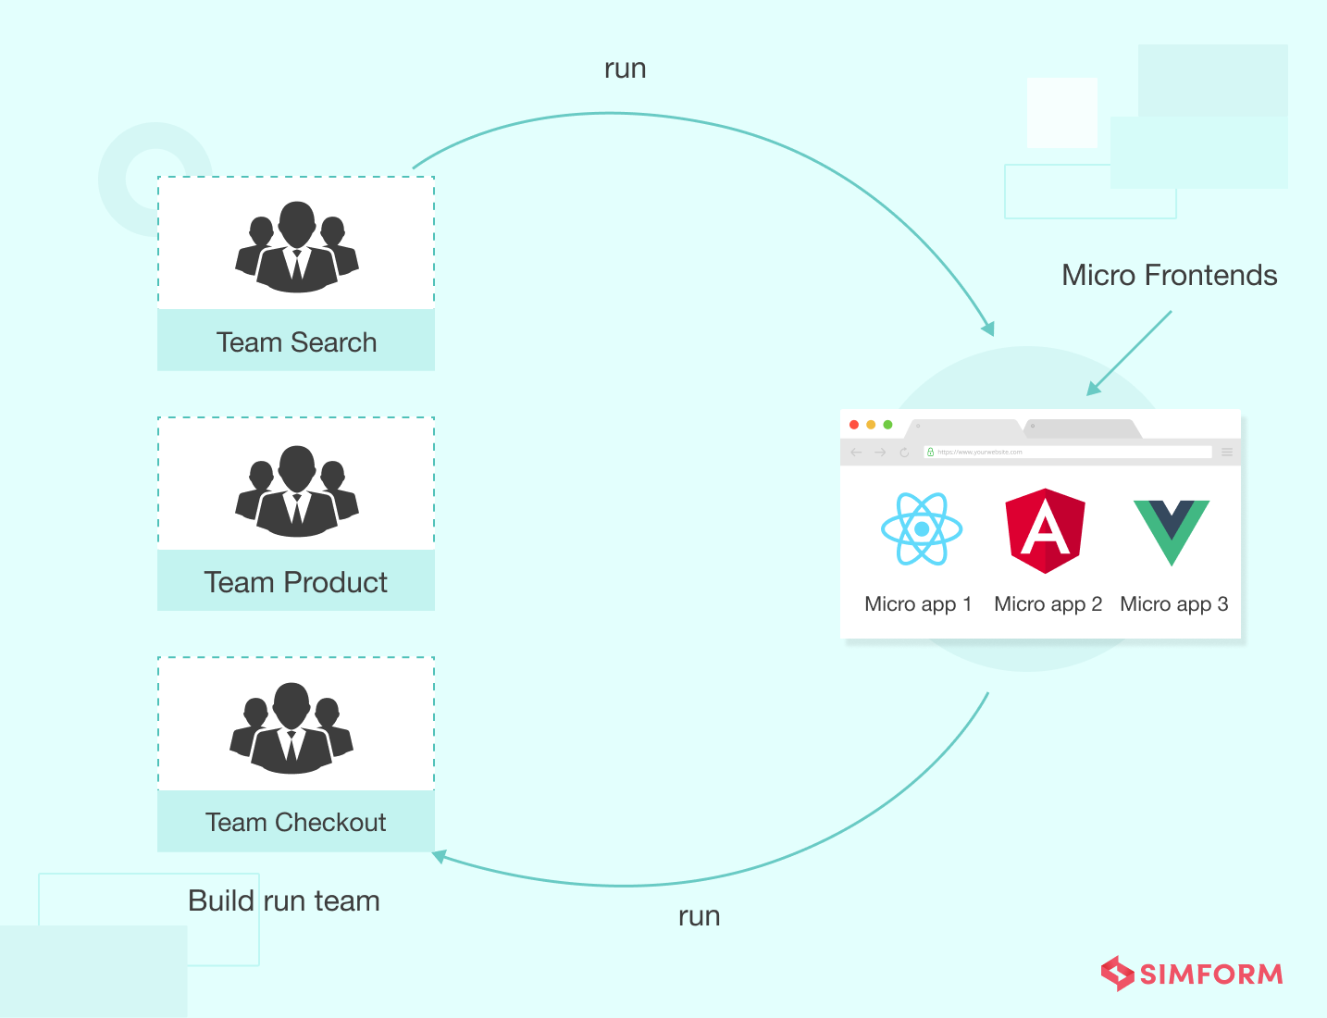Click the 'Team Checkout' label
The height and width of the screenshot is (1018, 1327).
coord(296,822)
